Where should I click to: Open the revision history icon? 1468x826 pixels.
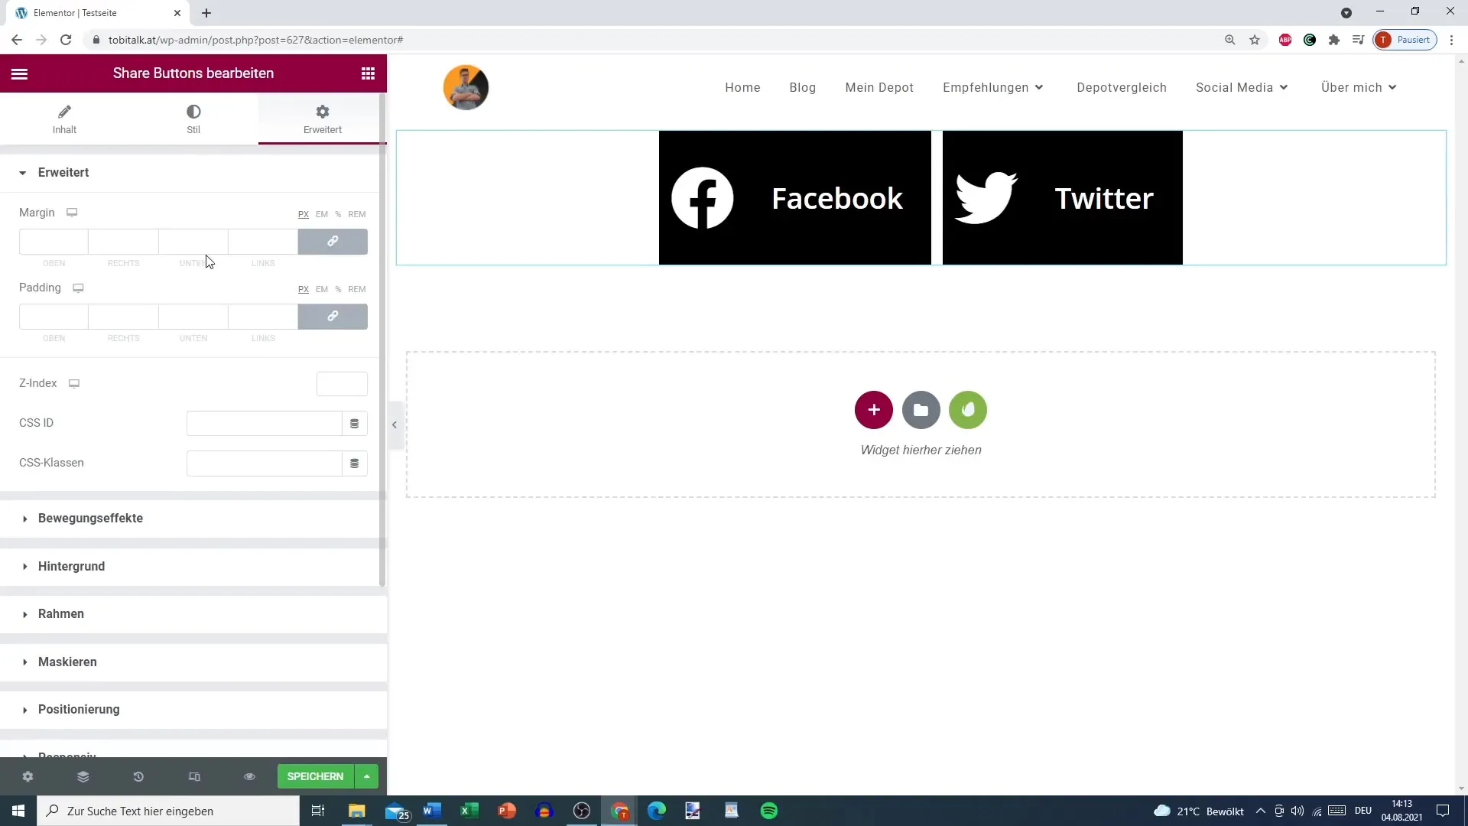click(x=138, y=776)
